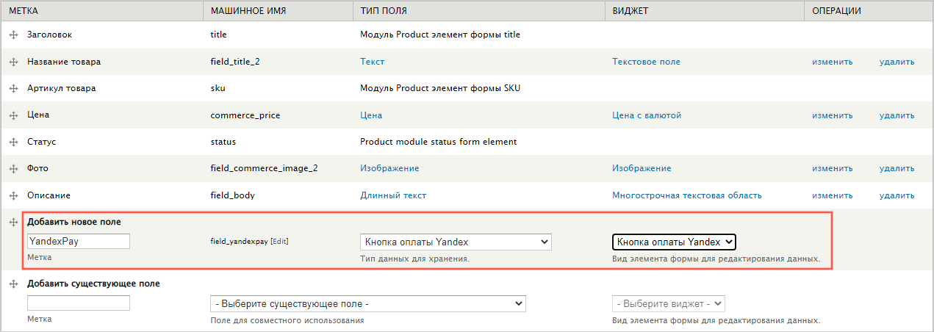Click drag handle beside Название товара

tap(13, 62)
